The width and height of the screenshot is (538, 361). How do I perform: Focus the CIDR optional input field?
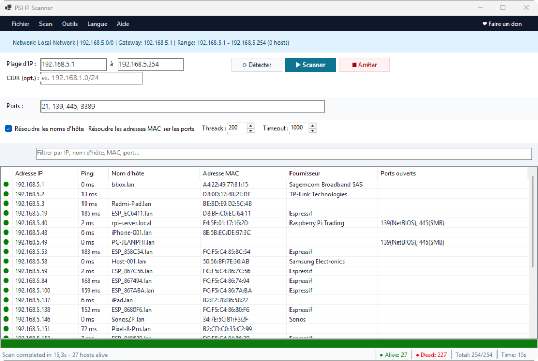click(x=91, y=78)
